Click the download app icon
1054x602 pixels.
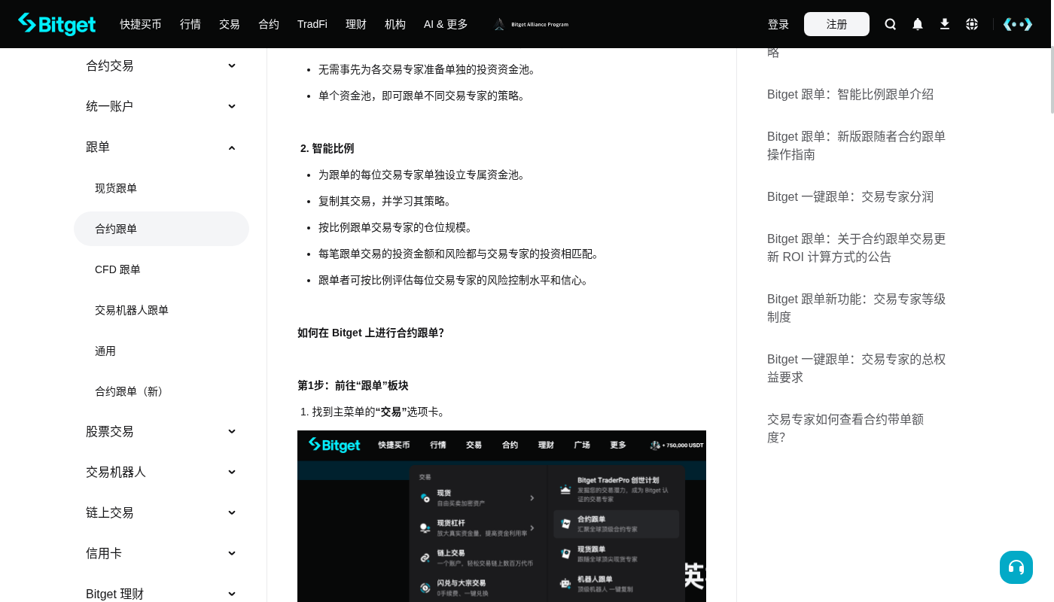coord(945,24)
